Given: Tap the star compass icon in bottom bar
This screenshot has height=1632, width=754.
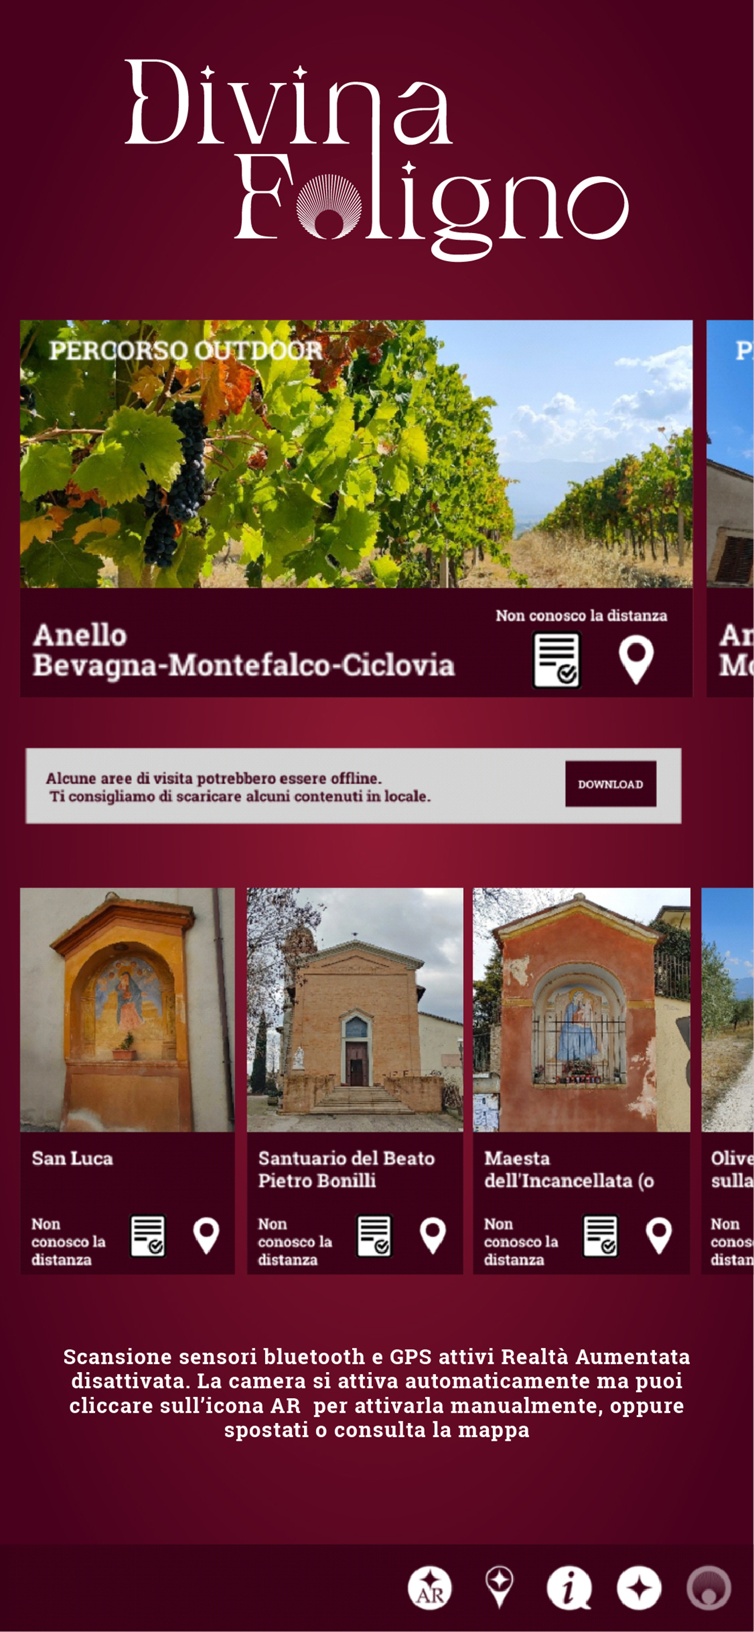Looking at the screenshot, I should (639, 1588).
